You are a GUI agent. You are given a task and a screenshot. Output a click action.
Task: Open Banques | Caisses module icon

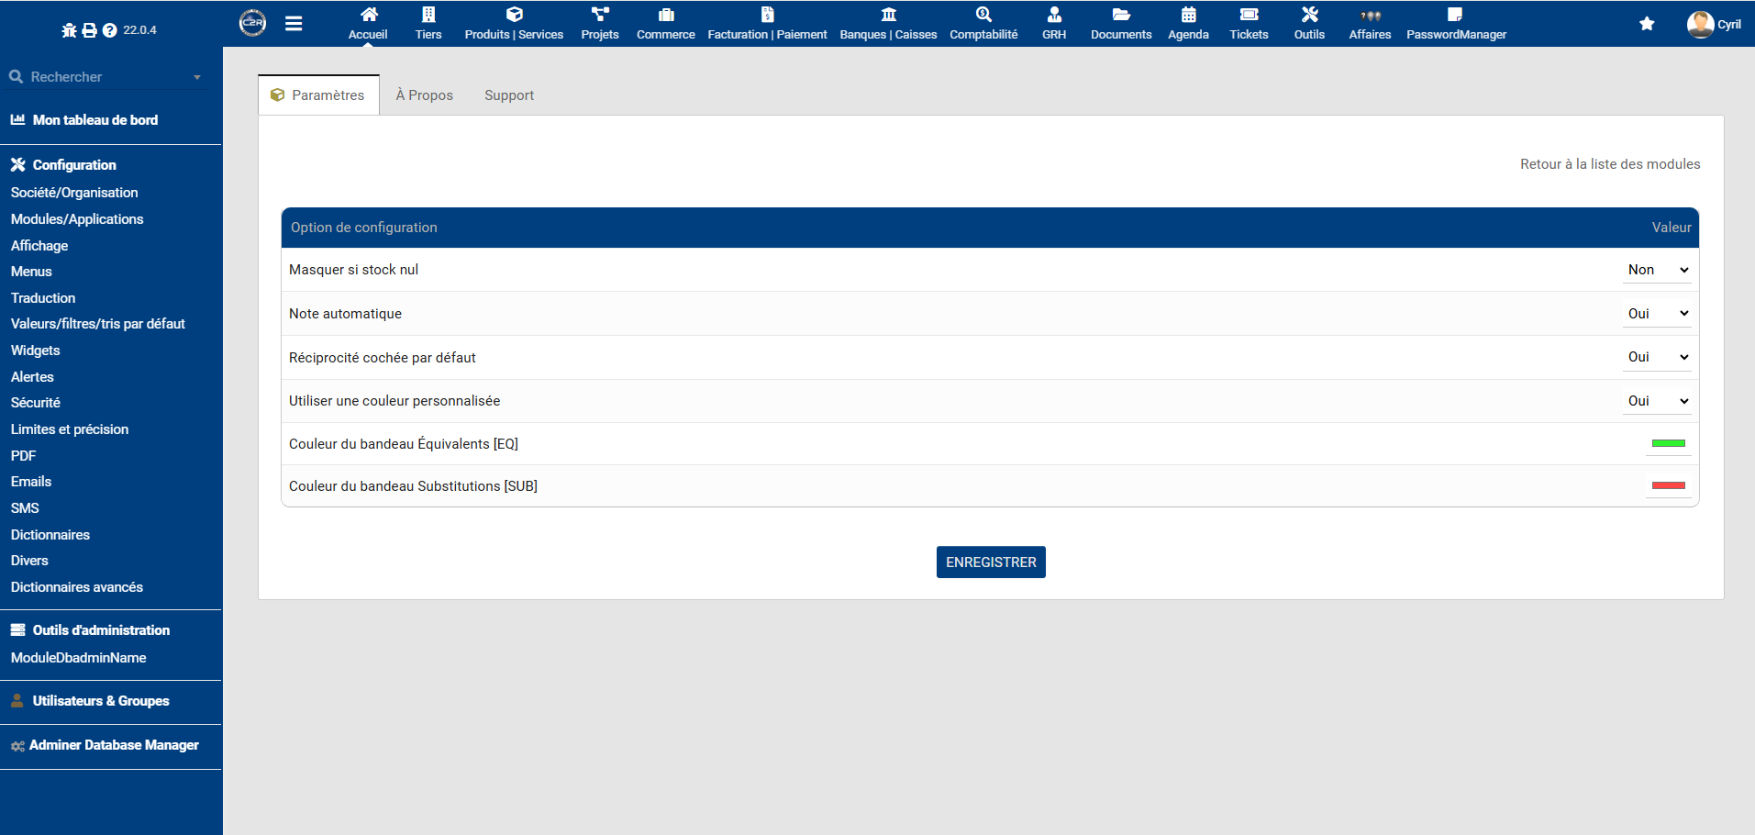[x=889, y=15]
